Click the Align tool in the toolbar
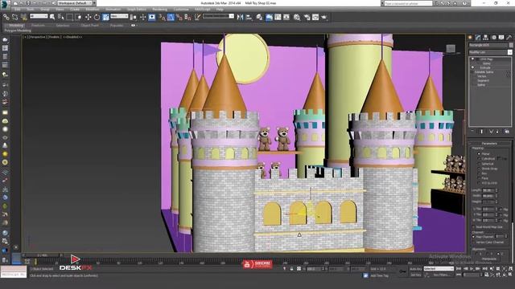 (249, 17)
